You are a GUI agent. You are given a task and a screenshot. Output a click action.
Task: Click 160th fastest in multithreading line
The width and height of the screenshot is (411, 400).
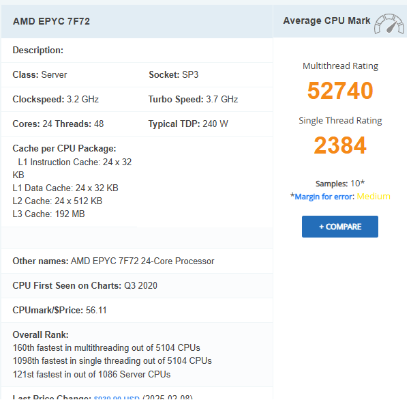pos(106,347)
